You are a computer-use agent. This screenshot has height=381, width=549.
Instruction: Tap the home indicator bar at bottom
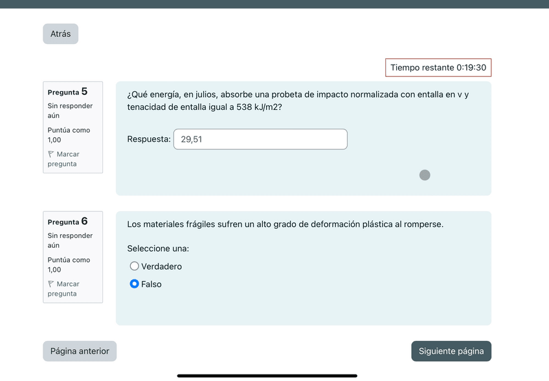[x=267, y=375]
